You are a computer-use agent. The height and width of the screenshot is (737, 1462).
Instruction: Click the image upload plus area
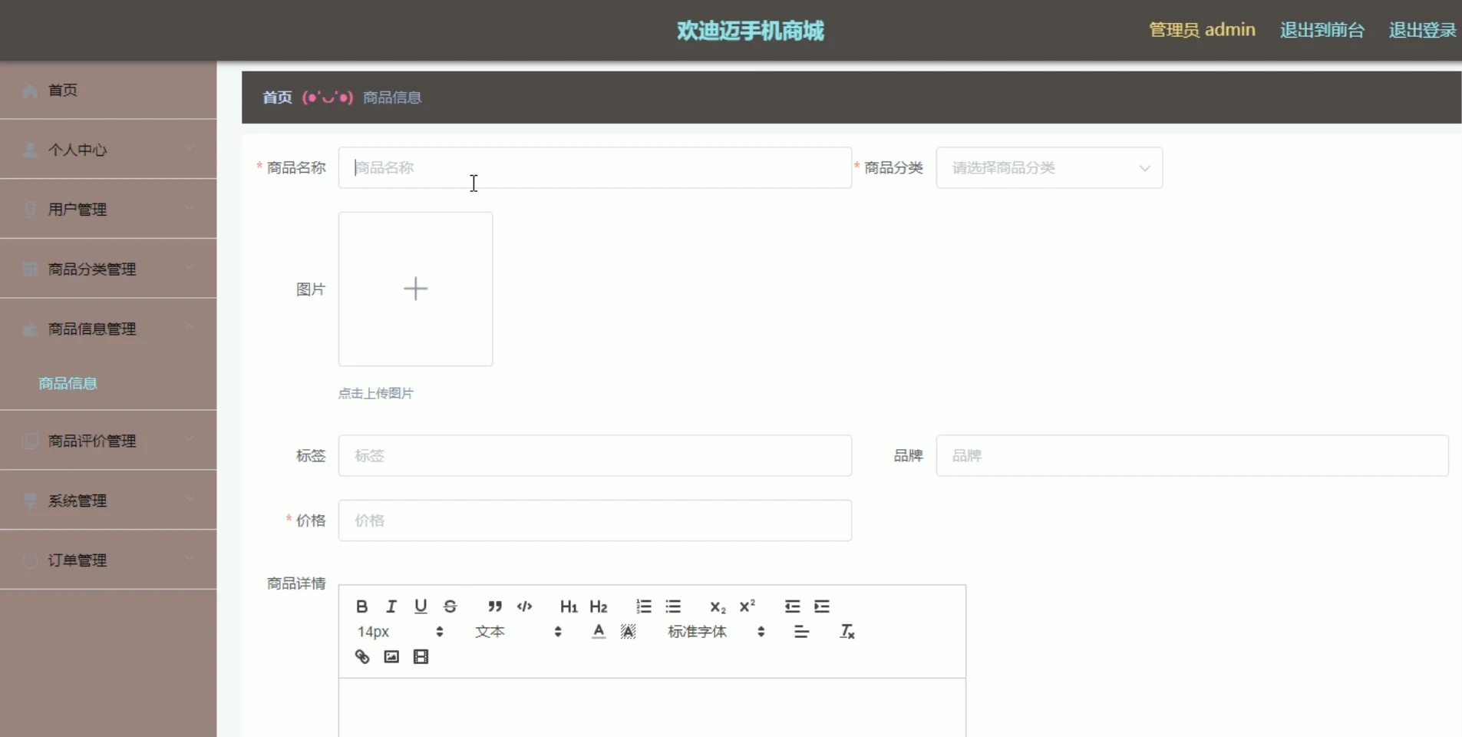coord(414,289)
